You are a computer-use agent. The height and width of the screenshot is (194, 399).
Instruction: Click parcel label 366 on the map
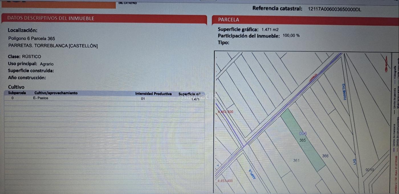point(325,156)
